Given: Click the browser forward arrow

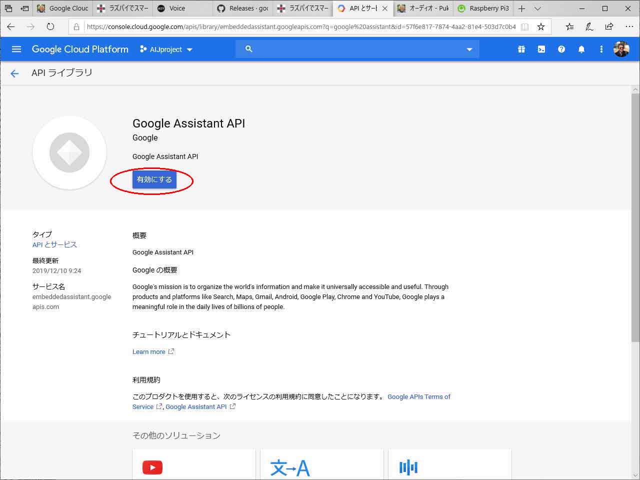Looking at the screenshot, I should coord(30,26).
